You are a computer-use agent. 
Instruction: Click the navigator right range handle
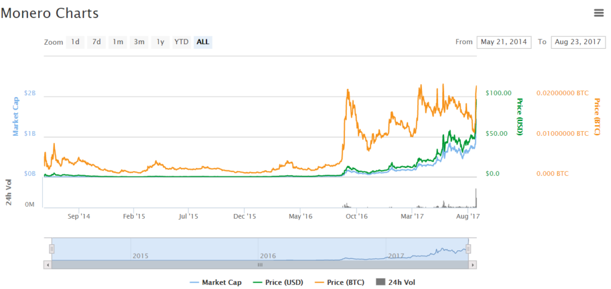[x=468, y=249]
